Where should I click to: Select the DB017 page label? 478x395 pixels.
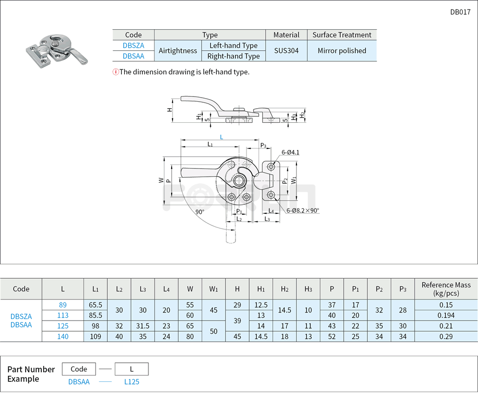[x=461, y=12]
